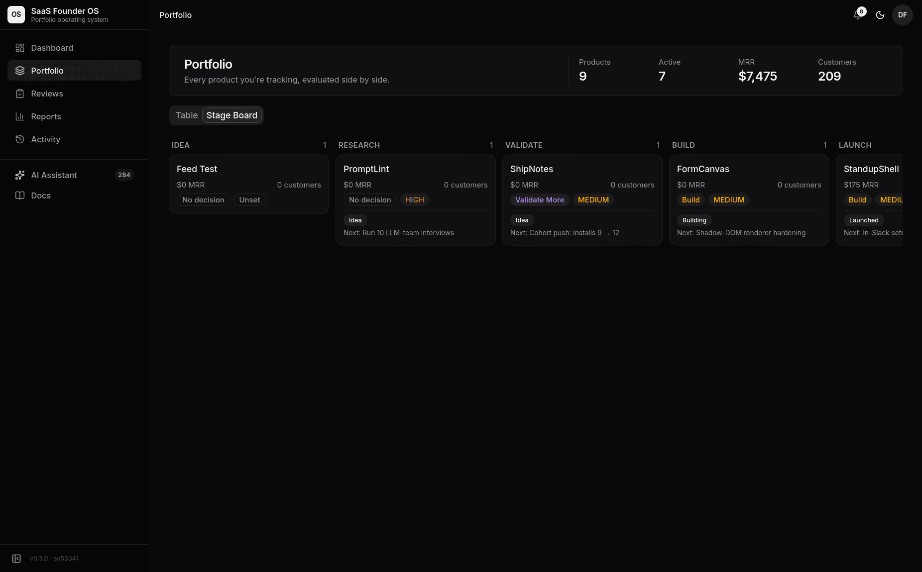Click the Activity history icon
The height and width of the screenshot is (572, 922).
[x=20, y=139]
